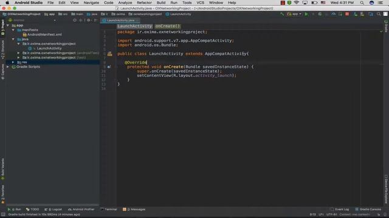Collapse the ir.oxima.oxnetworkingproject main package
The image size is (389, 218).
[x=18, y=44]
